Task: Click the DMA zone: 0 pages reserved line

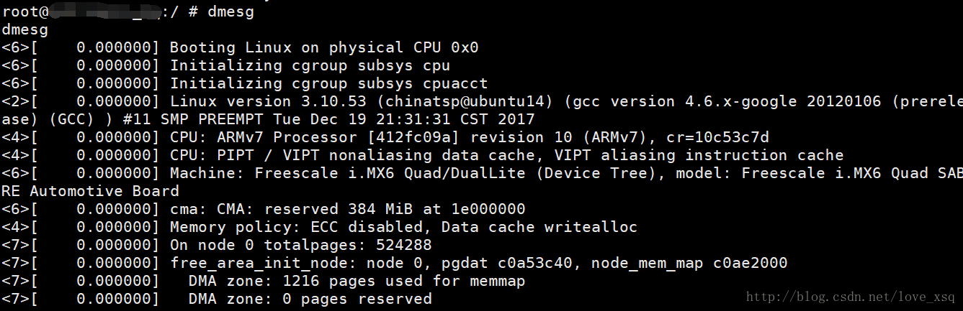Action: pos(217,299)
